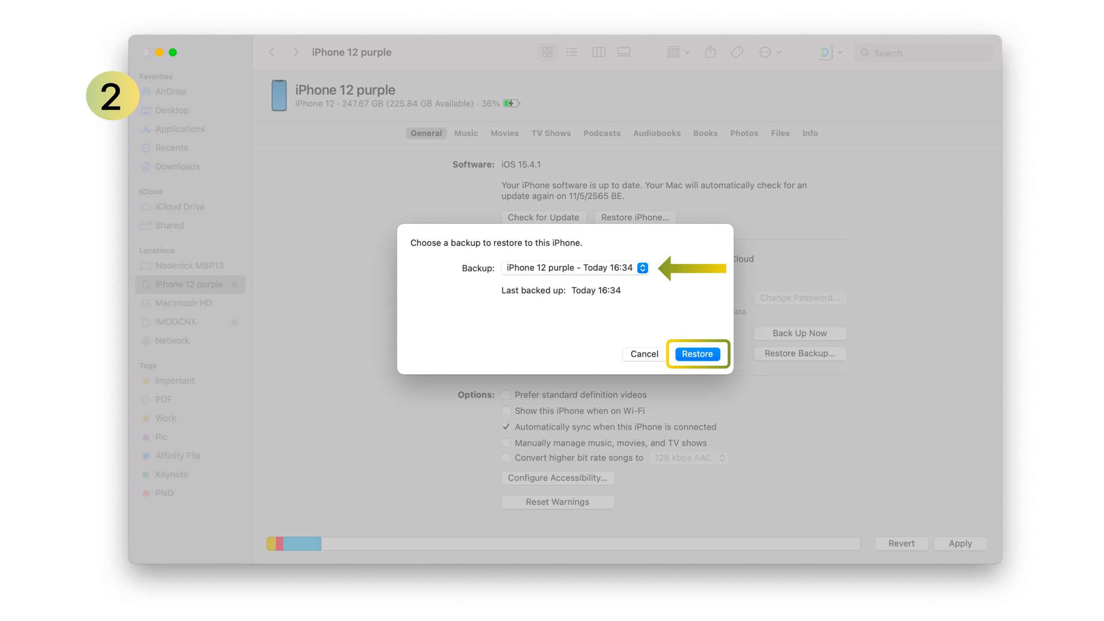Image resolution: width=1104 pixels, height=621 pixels.
Task: Click the Share toolbar icon
Action: (x=710, y=52)
